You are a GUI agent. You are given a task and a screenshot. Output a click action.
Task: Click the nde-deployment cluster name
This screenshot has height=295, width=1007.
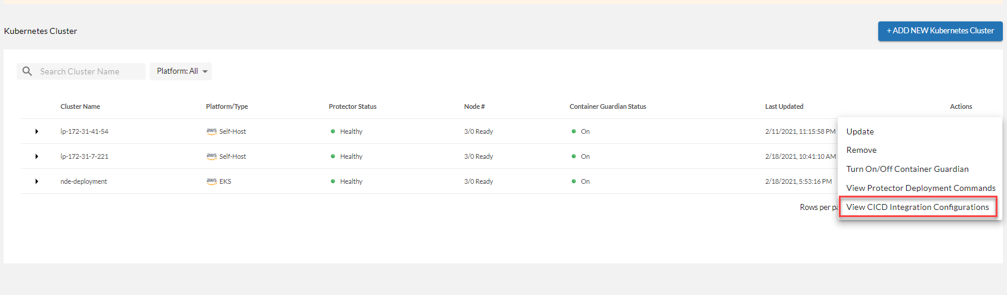[83, 181]
